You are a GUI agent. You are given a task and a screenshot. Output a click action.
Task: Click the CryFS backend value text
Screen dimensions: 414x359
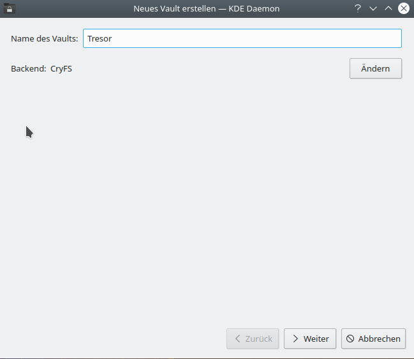(x=61, y=69)
